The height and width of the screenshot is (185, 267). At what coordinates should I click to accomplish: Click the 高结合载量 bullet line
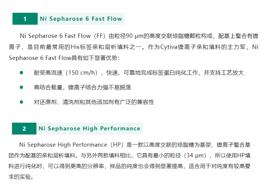coord(82,87)
